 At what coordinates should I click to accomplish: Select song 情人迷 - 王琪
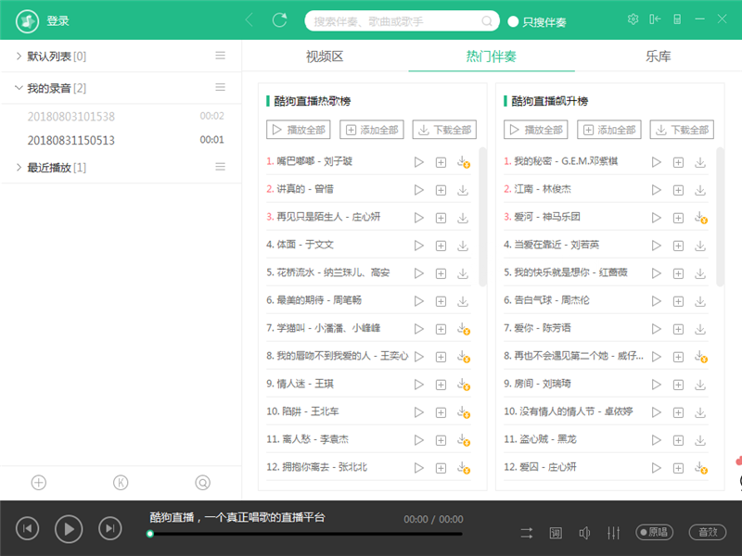pos(300,384)
